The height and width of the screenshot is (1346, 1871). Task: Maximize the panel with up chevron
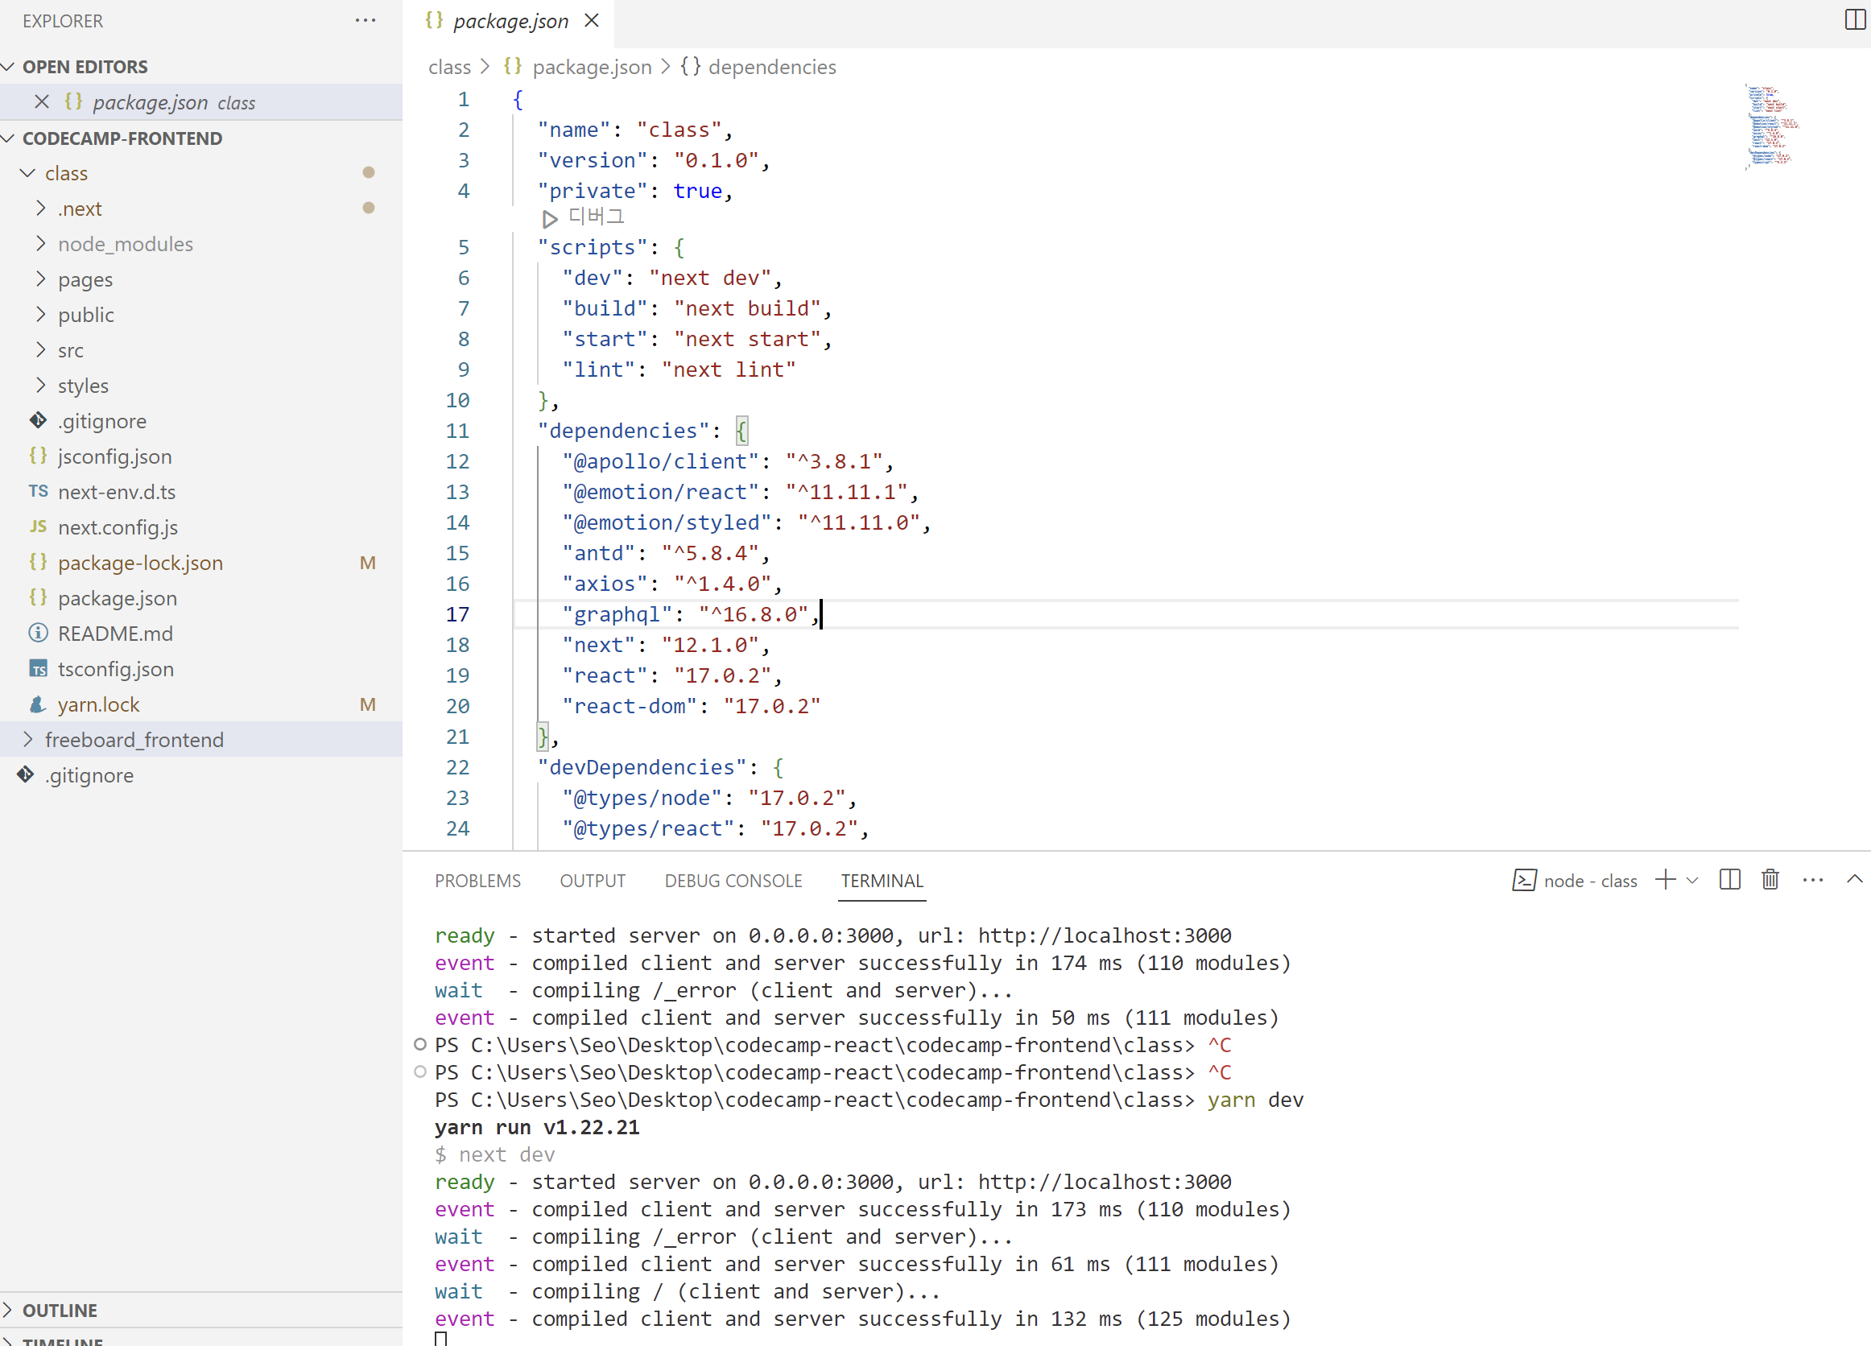click(1853, 879)
